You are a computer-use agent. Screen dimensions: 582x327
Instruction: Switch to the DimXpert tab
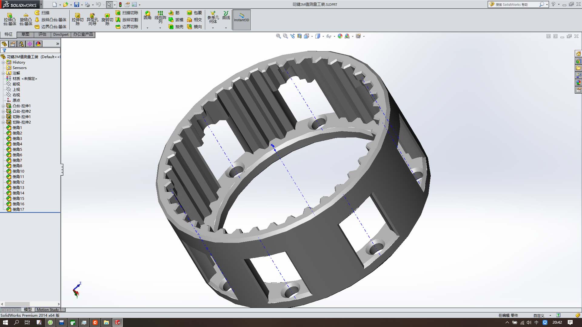(61, 35)
